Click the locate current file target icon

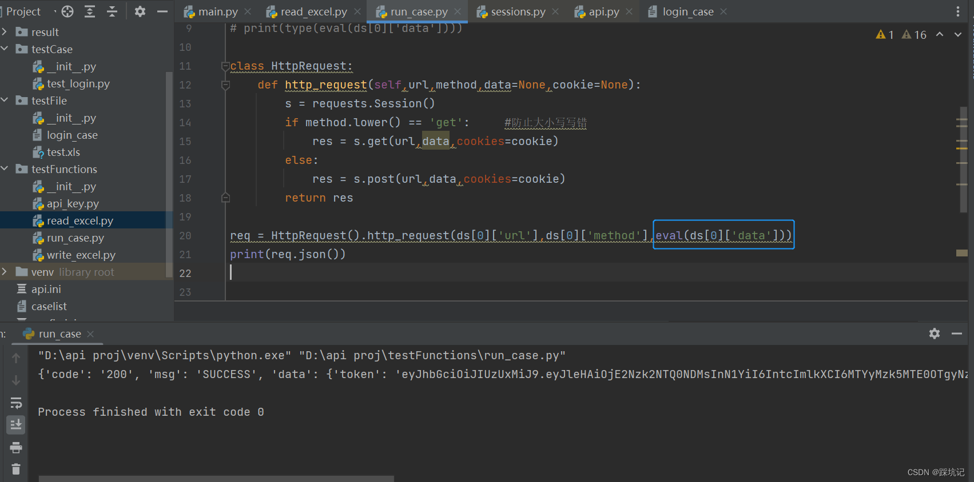[x=67, y=11]
